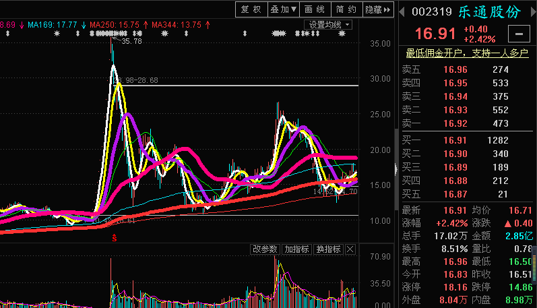Select the 卖二 16.93 ask row
Image resolution: width=537 pixels, height=308 pixels.
[468, 110]
